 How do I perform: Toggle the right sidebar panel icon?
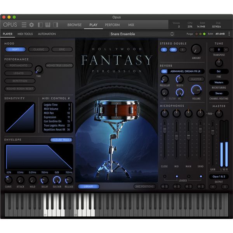point(56,25)
